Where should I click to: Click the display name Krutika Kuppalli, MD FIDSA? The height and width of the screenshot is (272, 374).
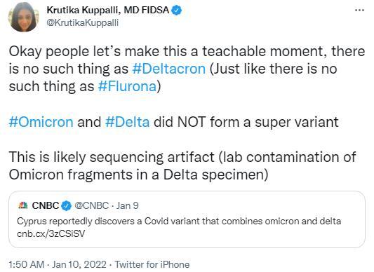pos(108,11)
